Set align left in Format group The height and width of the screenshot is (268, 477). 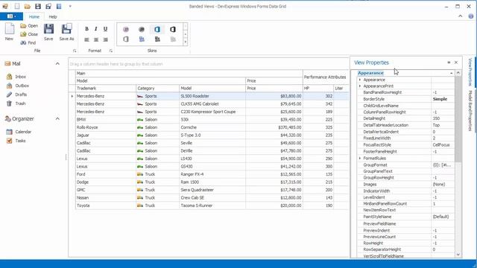(x=86, y=39)
